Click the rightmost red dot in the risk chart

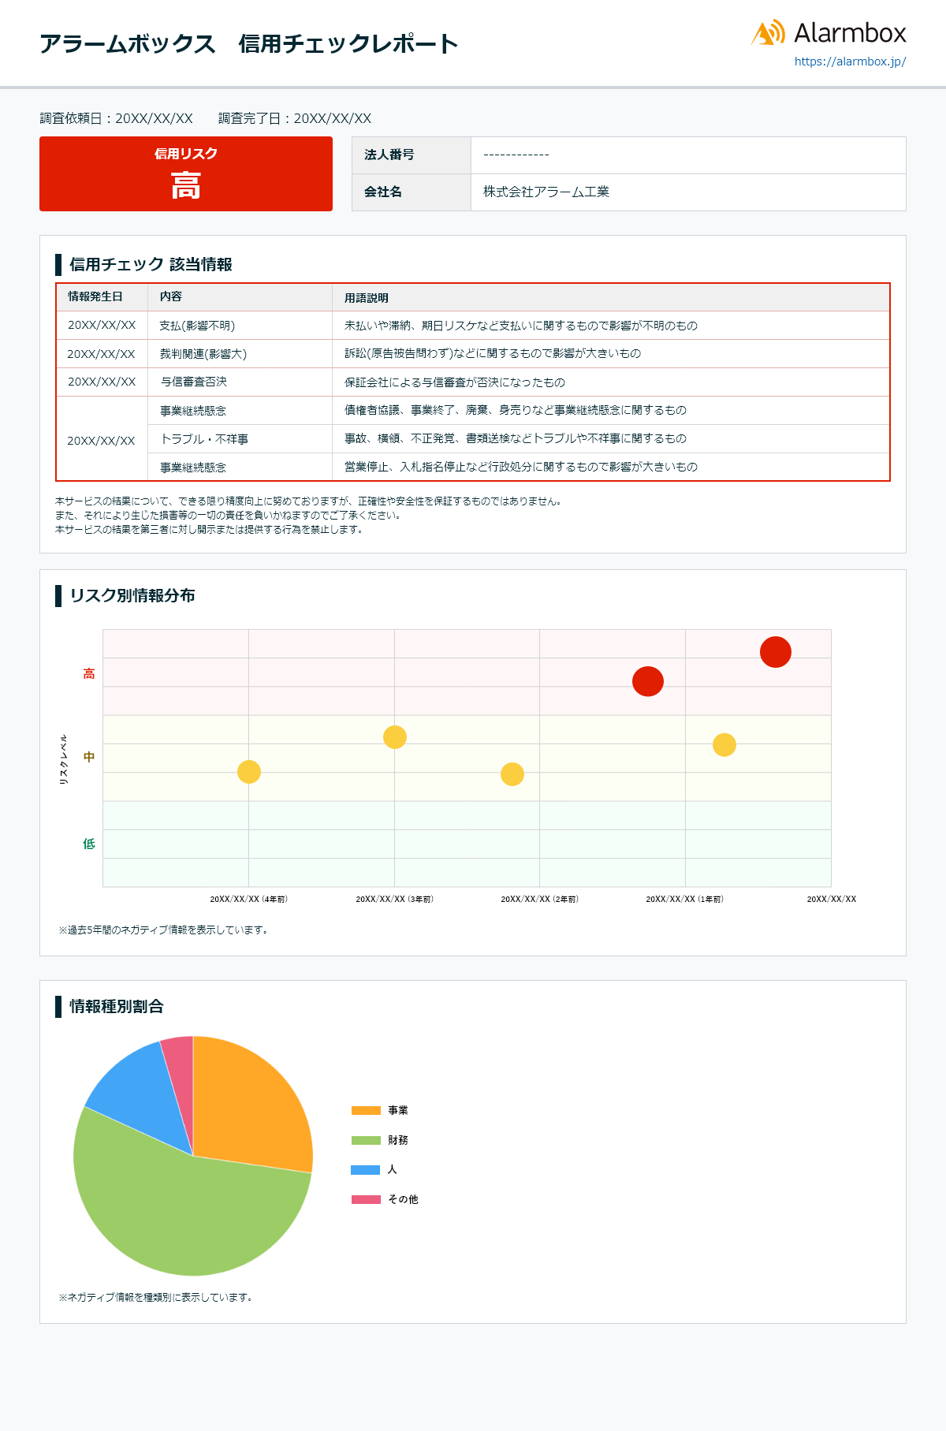tap(775, 652)
